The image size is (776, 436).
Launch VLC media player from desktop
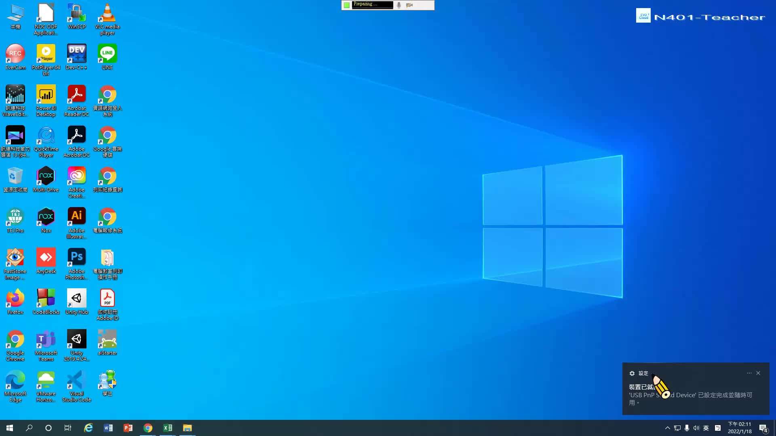click(x=107, y=19)
